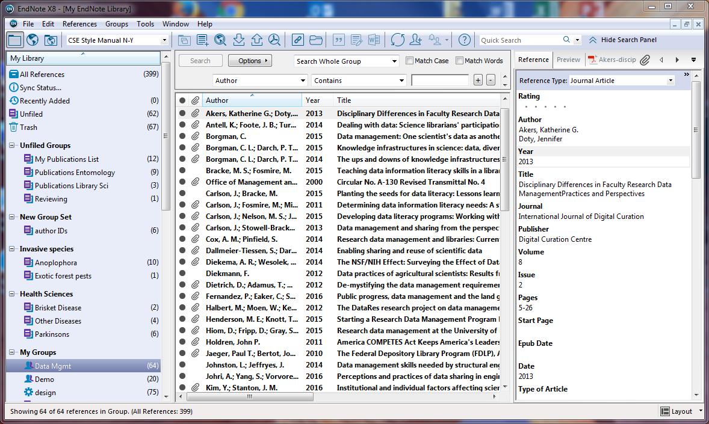
Task: Toggle read status dot for Diekmann, F. row
Action: (182, 274)
